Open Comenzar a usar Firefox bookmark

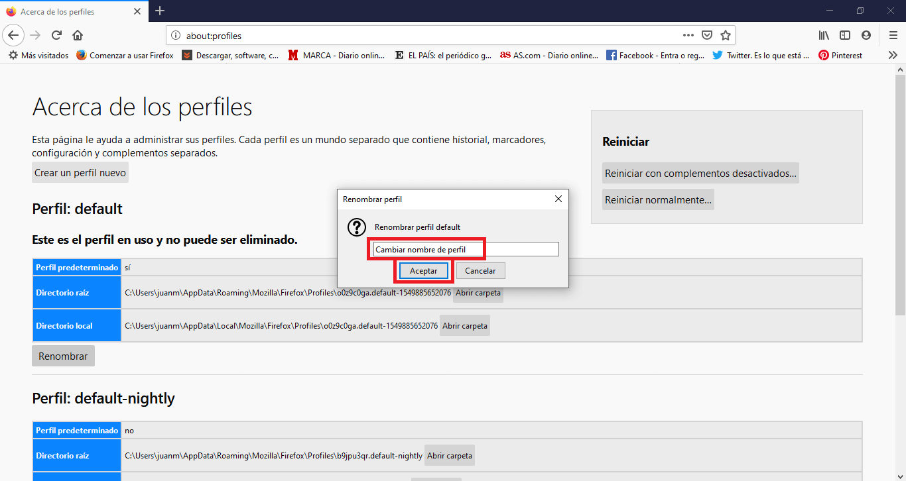125,56
